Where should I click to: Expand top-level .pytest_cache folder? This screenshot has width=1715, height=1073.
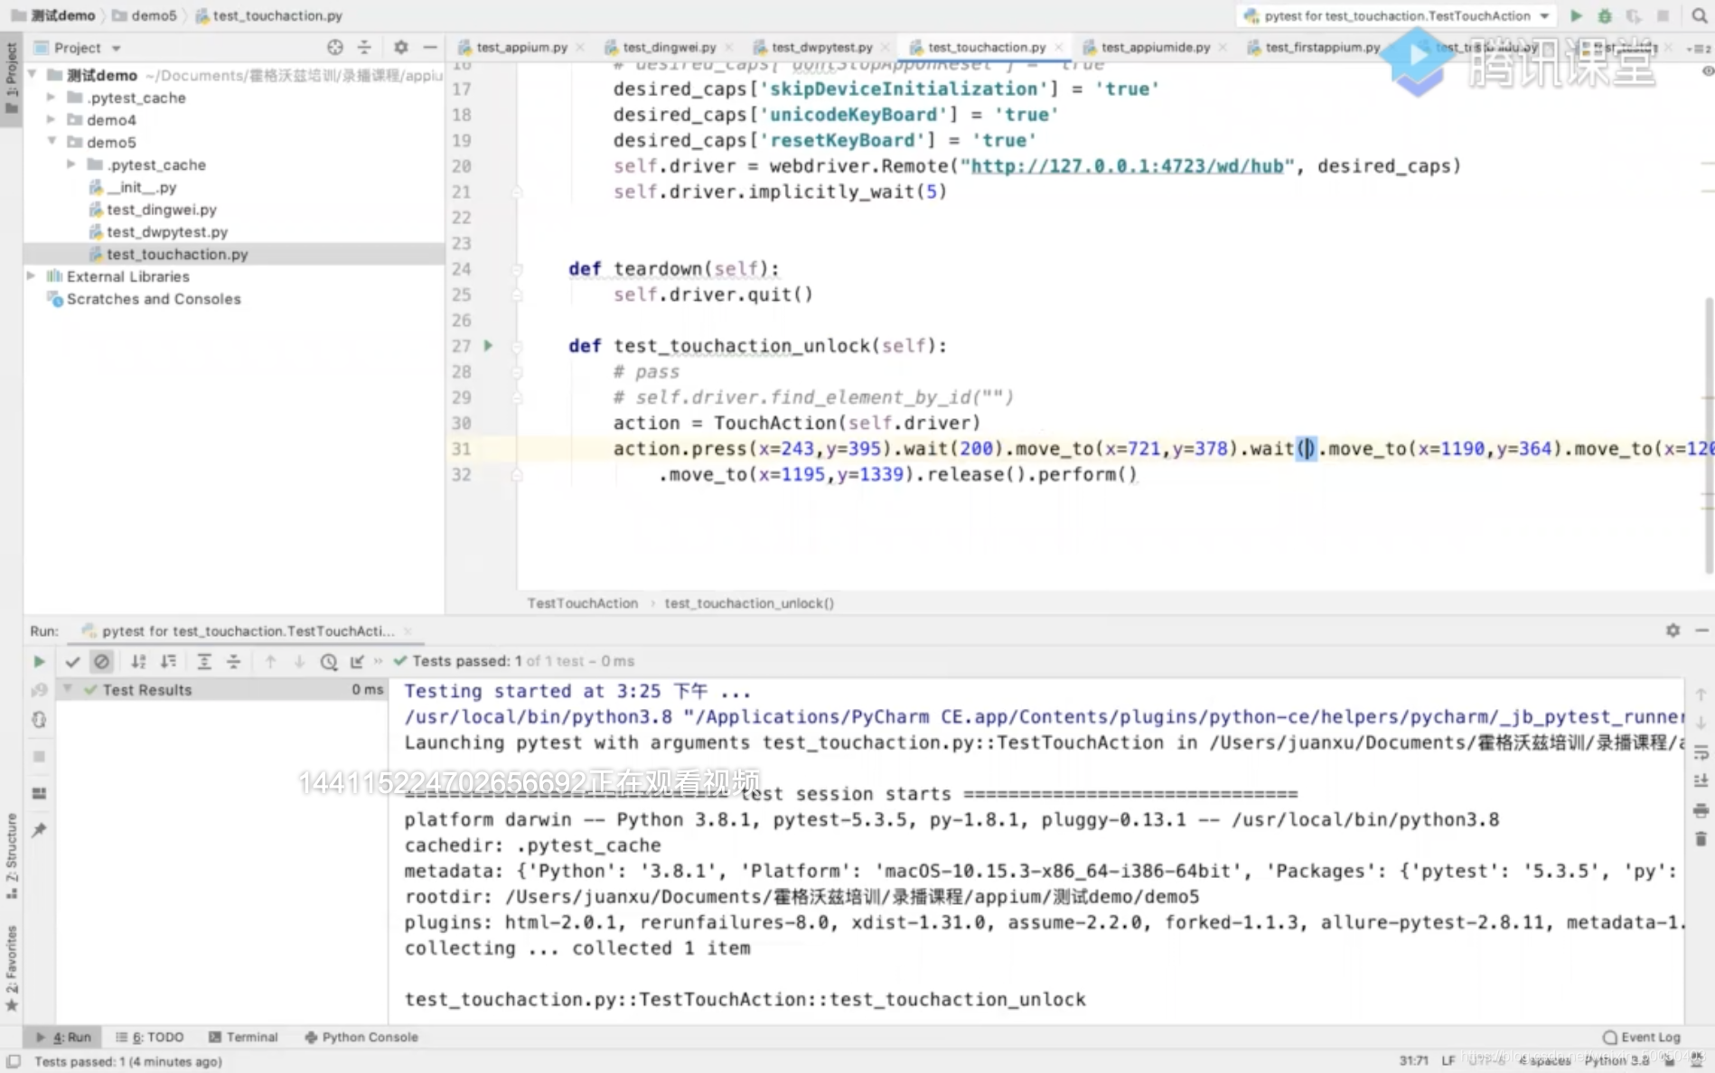click(x=52, y=98)
